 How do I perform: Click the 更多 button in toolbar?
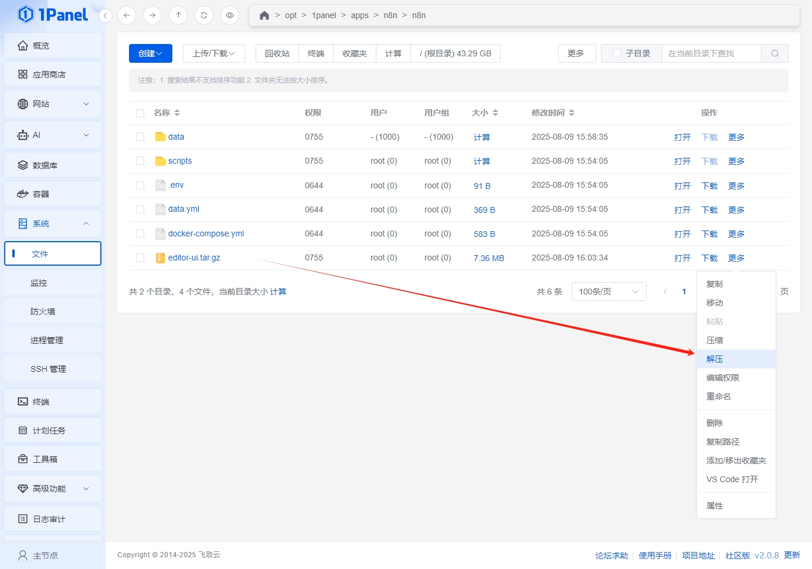click(x=577, y=53)
